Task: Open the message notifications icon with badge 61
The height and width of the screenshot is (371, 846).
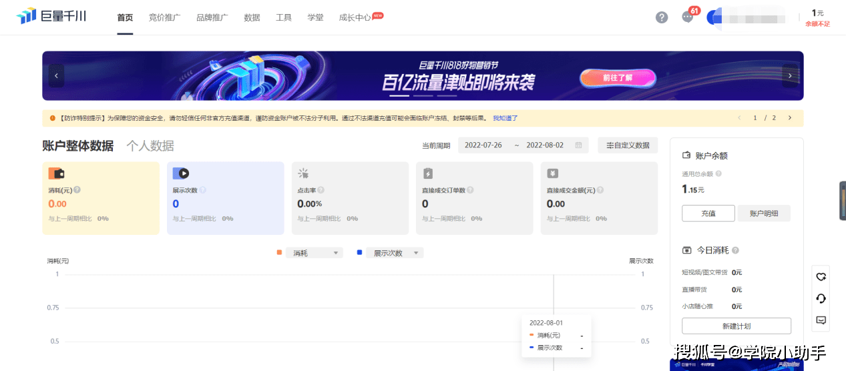Action: pyautogui.click(x=688, y=17)
